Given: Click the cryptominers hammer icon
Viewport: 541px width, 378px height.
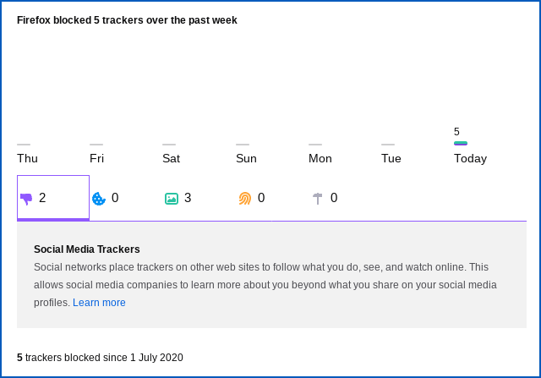Looking at the screenshot, I should click(318, 199).
